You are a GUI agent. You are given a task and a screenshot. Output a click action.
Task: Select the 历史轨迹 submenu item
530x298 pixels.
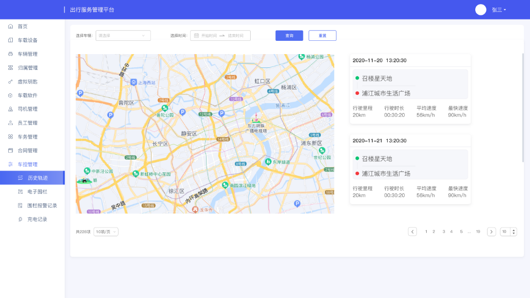32,178
